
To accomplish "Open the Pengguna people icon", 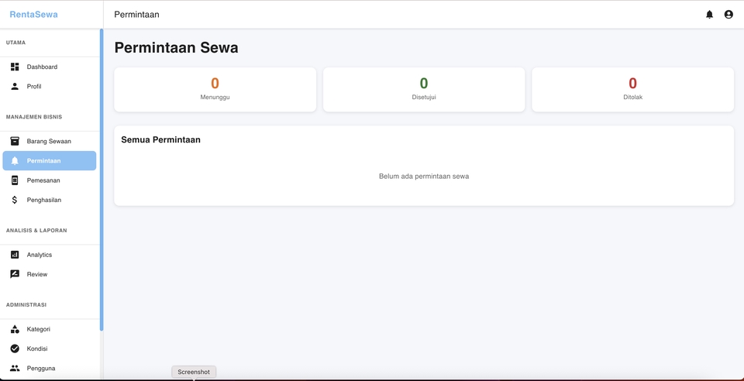I will (15, 369).
